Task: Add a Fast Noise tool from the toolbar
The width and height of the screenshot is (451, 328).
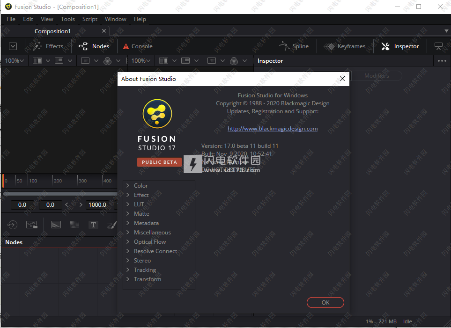Action: [x=75, y=225]
